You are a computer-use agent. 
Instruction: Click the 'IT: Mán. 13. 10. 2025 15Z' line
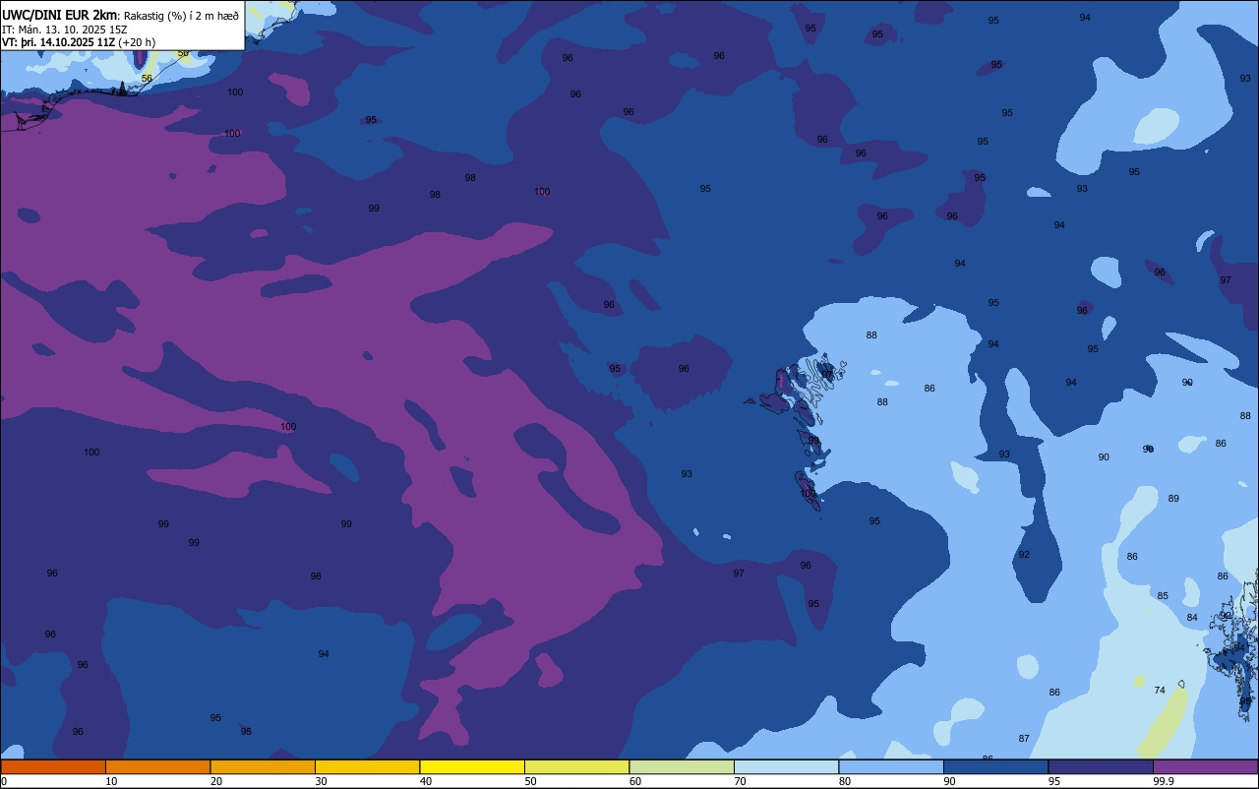[65, 29]
